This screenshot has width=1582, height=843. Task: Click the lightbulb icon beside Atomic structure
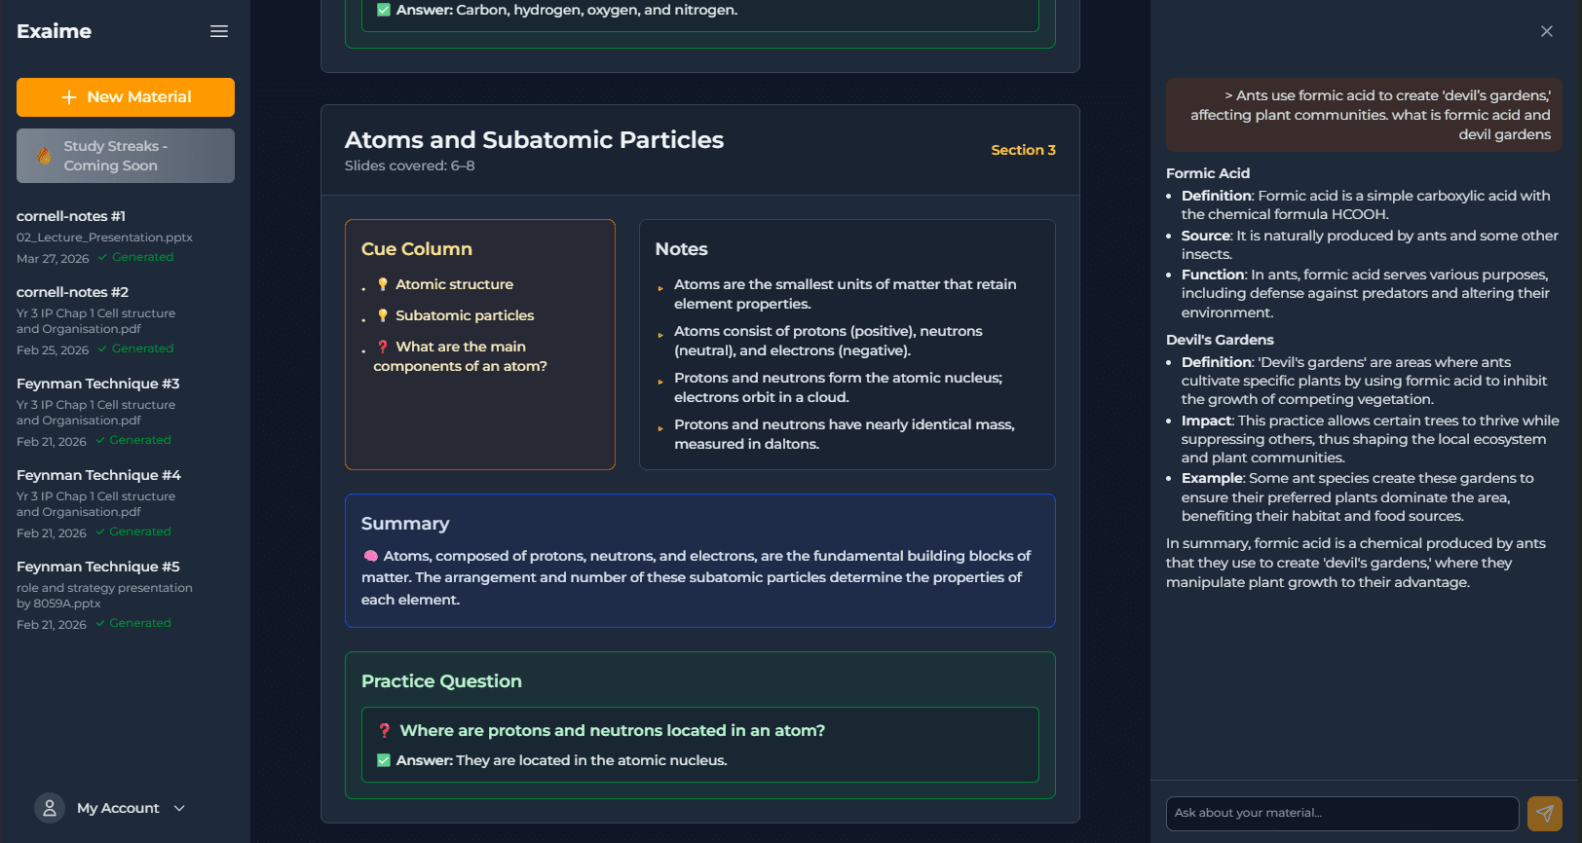383,284
